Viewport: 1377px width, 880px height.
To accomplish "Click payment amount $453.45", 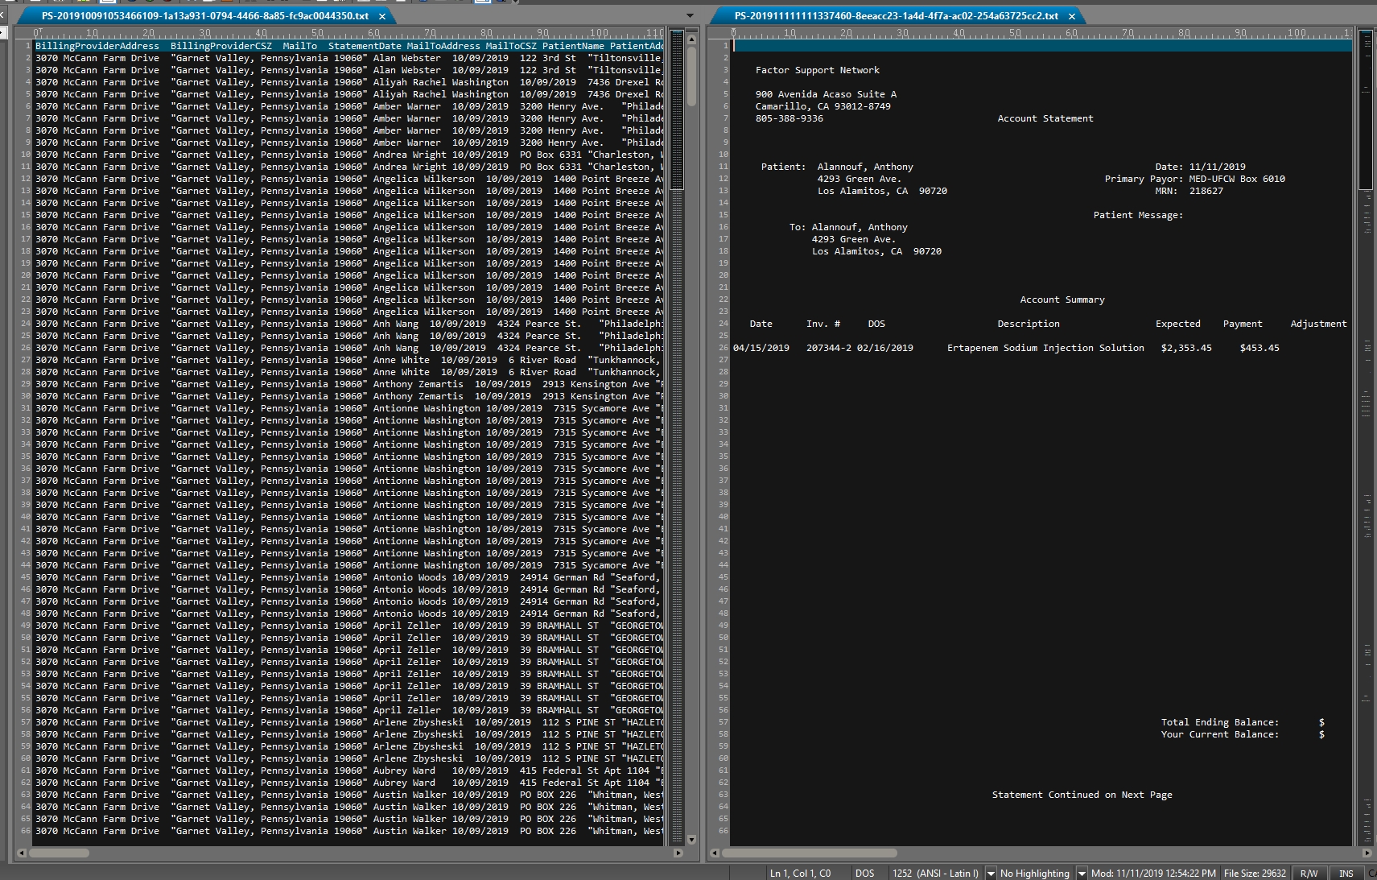I will (1260, 348).
